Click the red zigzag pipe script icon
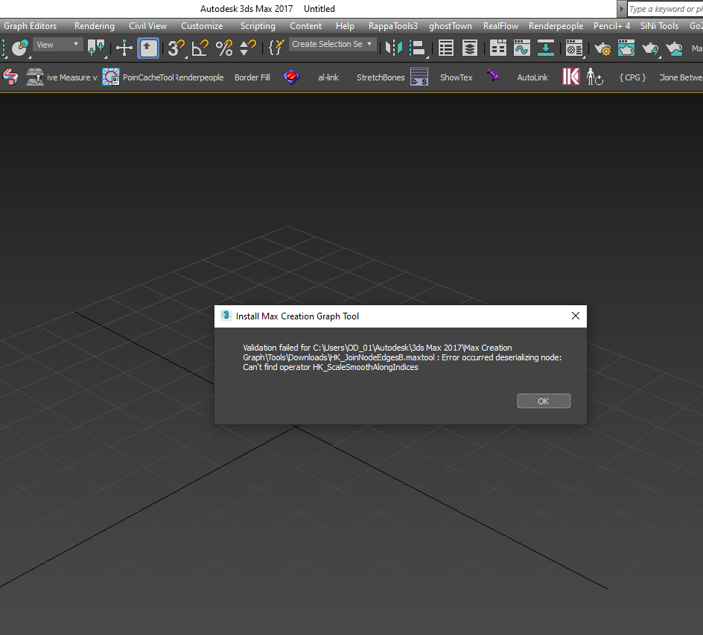Viewport: 703px width, 635px height. coord(10,77)
